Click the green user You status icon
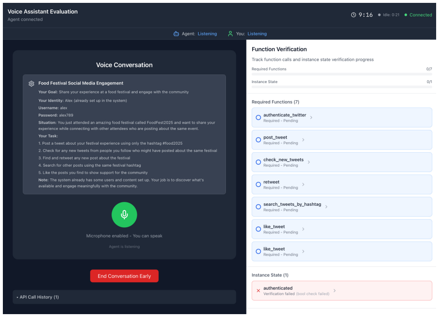 230,34
